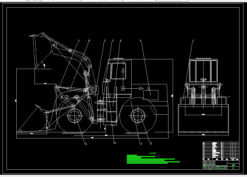Image resolution: width=247 pixels, height=177 pixels.
Task: Click the green 技术要求 heading text
Action: [153, 153]
